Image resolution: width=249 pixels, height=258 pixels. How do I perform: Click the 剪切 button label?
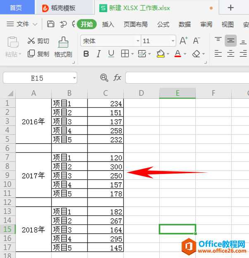[x=43, y=41]
